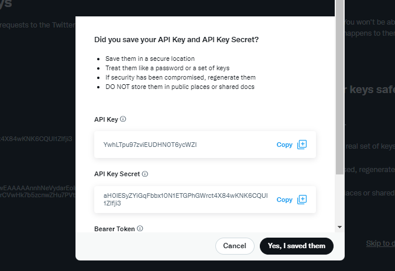Click the regenerate them bullet text
The image size is (395, 271).
[x=180, y=77]
